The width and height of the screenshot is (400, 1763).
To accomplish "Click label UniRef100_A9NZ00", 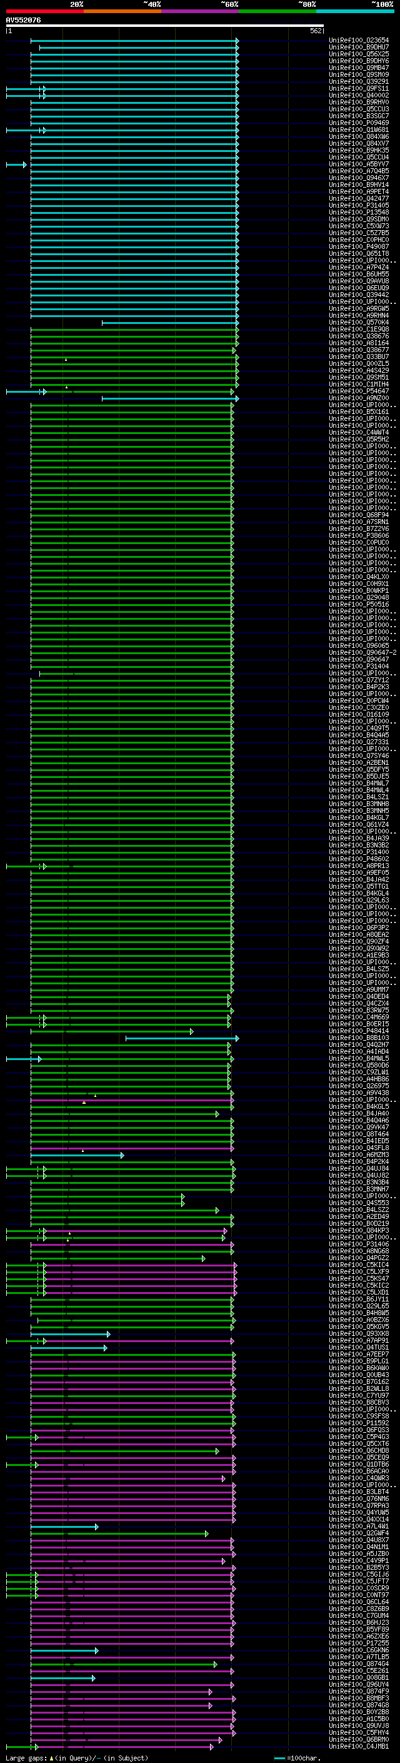I will click(359, 398).
